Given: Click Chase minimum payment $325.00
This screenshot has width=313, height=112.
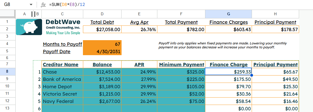Looking at the screenshot, I should tap(181, 72).
